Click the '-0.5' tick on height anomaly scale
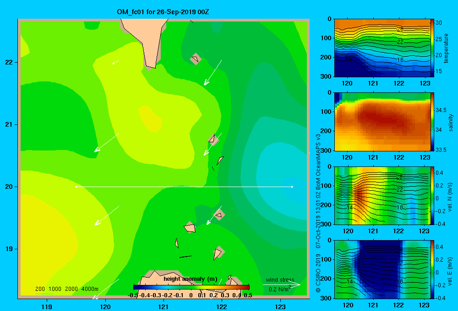The width and height of the screenshot is (458, 311). click(133, 295)
